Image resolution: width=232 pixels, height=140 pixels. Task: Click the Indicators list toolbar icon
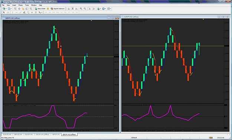[98, 9]
